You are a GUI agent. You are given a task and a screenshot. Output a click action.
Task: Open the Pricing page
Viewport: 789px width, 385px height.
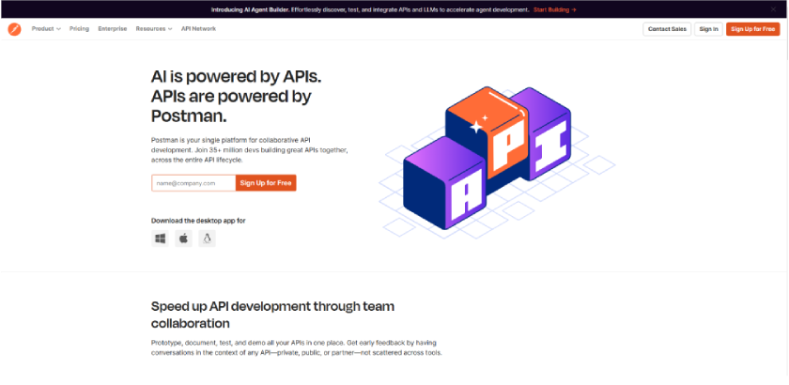[80, 29]
